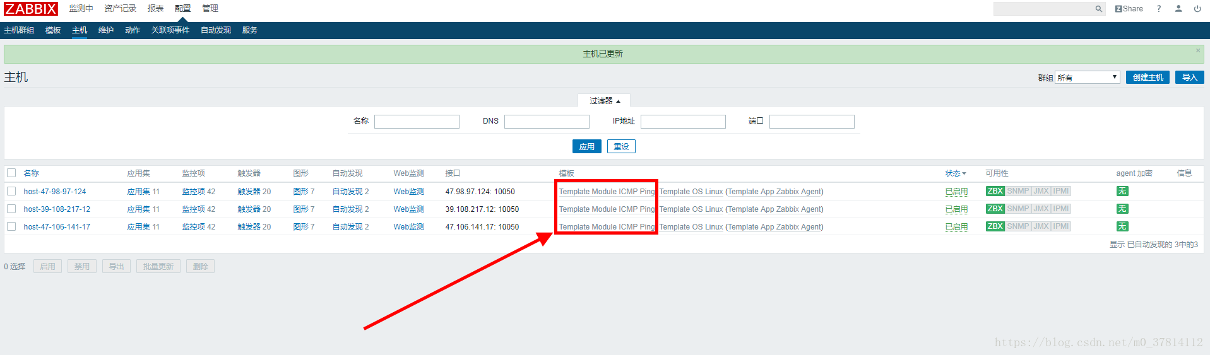
Task: Open host-47-98-97-124 host link
Action: pyautogui.click(x=55, y=192)
